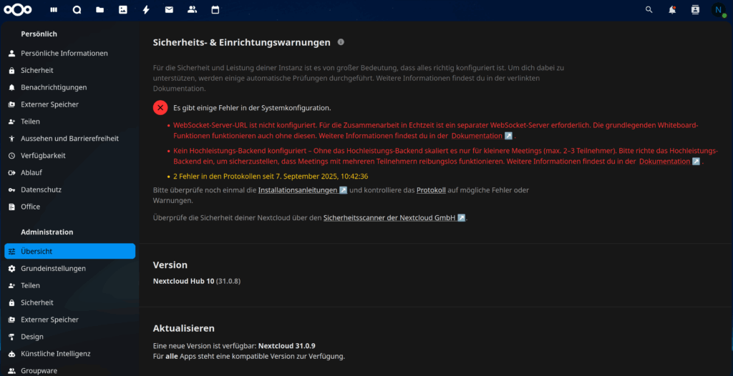The width and height of the screenshot is (733, 376).
Task: Click the Version heading
Action: coord(170,264)
